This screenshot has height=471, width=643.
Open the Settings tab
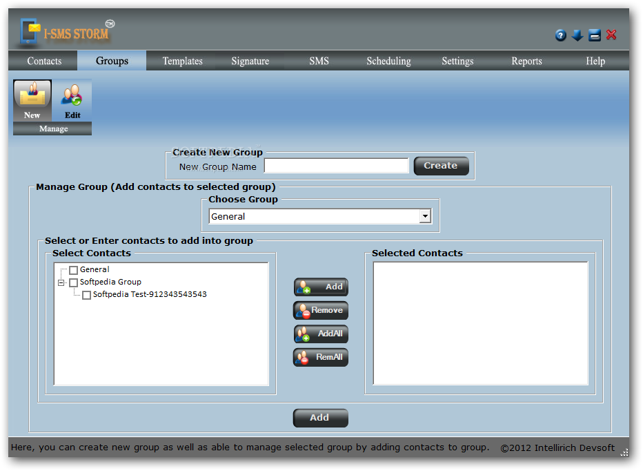(457, 61)
